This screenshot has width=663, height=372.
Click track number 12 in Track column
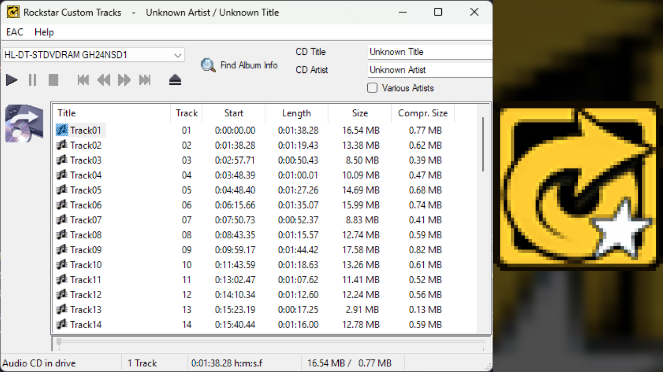(186, 295)
